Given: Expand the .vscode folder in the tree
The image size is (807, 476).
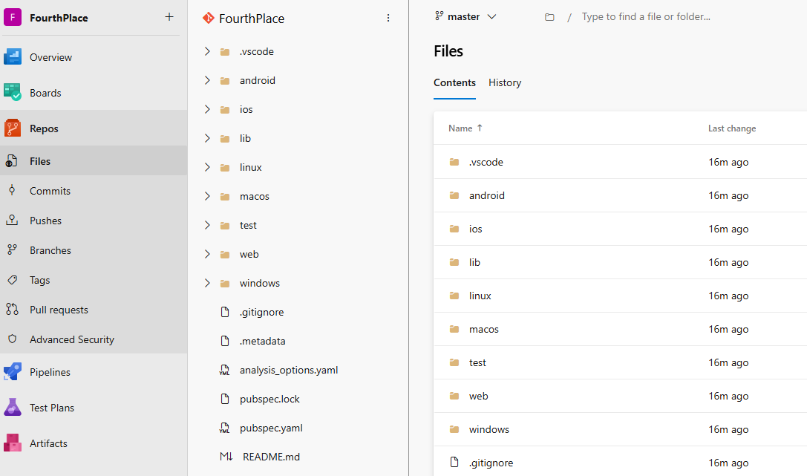Looking at the screenshot, I should 207,51.
